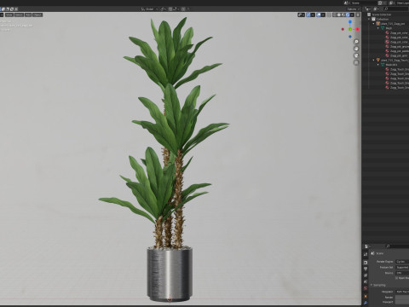Open the Select menu in viewport header
409x307 pixels.
19,14
